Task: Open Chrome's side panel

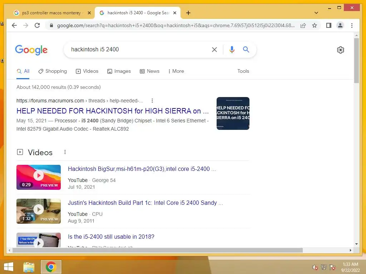Action: click(329, 25)
